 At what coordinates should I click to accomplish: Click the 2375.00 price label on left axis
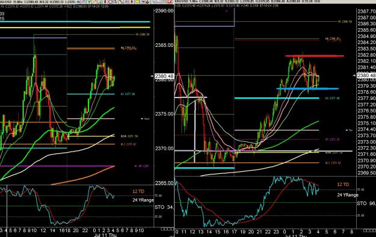(164, 114)
